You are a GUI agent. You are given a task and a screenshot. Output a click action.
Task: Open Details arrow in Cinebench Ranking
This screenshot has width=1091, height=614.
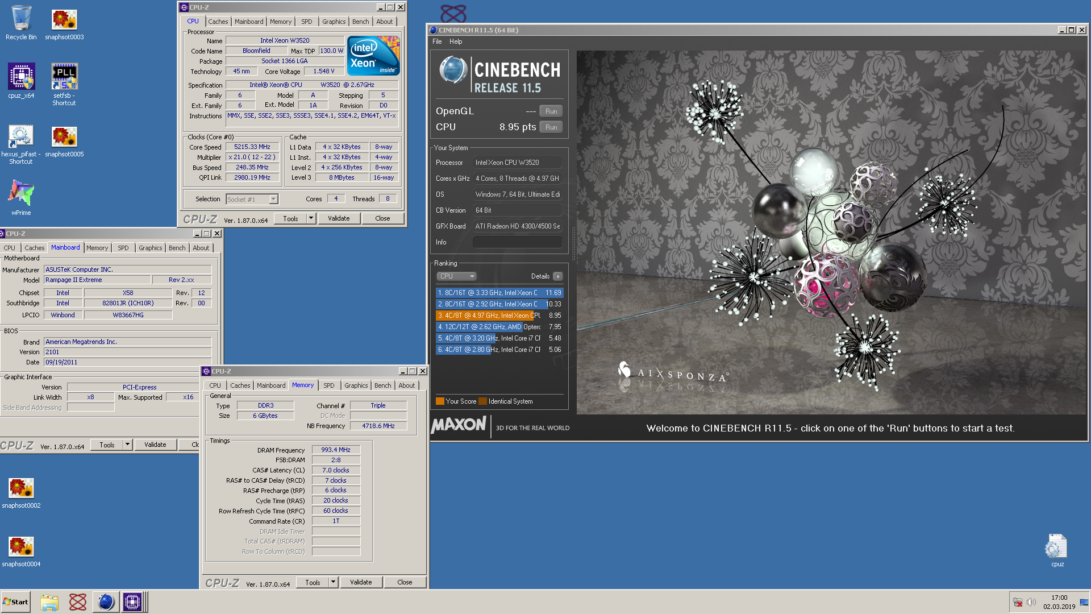point(558,276)
